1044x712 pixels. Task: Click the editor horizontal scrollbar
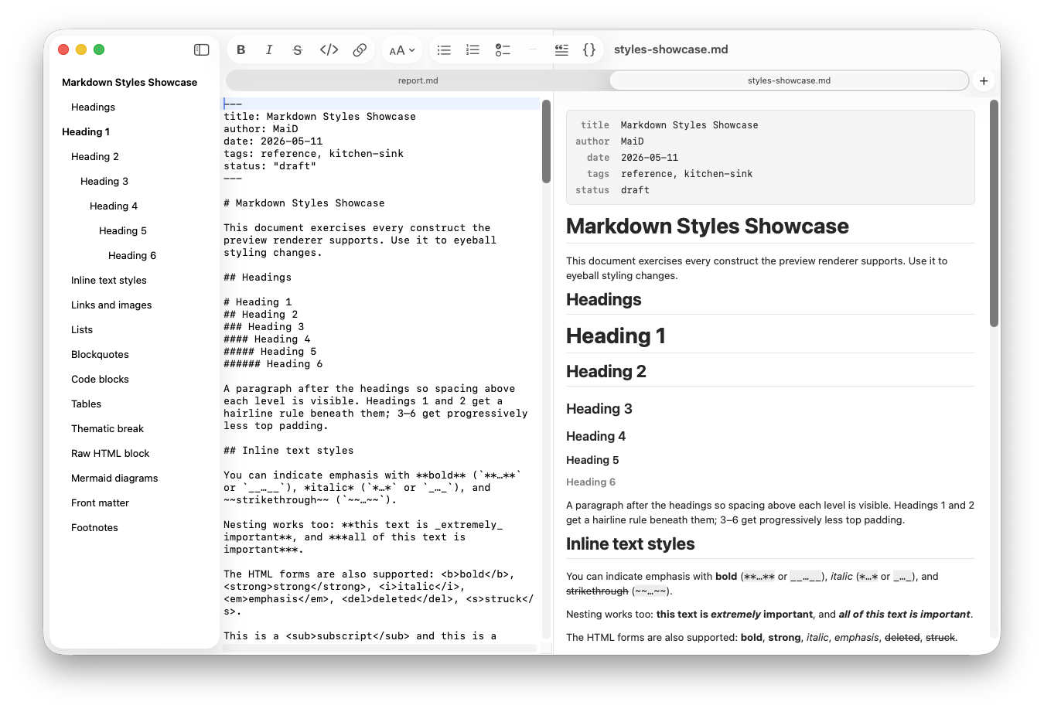pyautogui.click(x=380, y=648)
